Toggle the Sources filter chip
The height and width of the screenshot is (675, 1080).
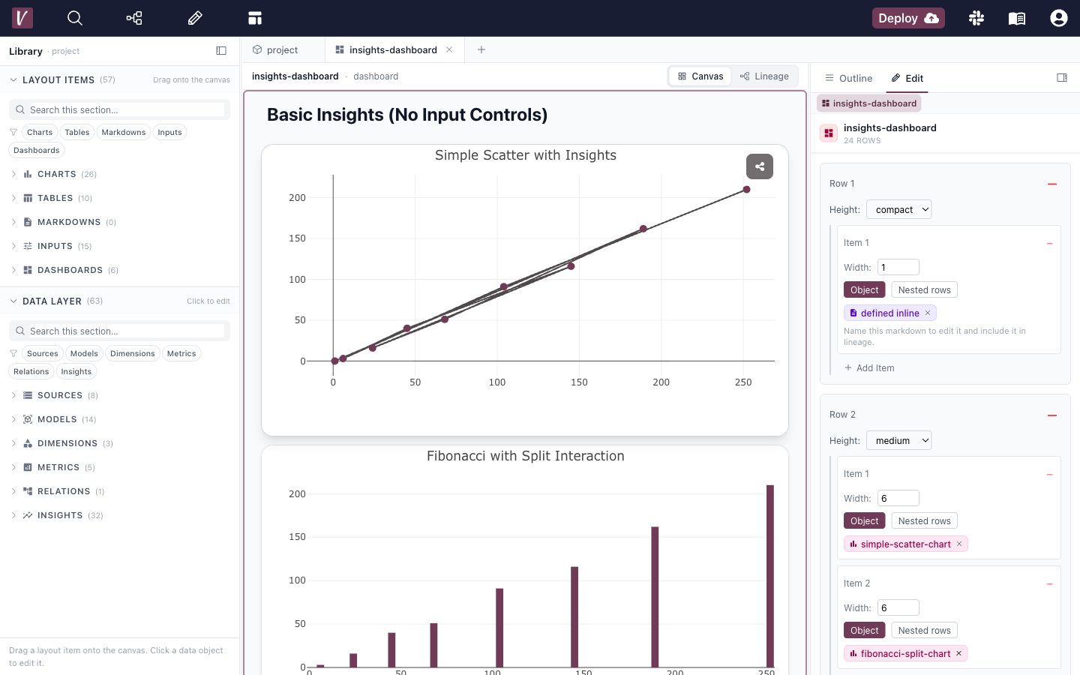point(42,353)
